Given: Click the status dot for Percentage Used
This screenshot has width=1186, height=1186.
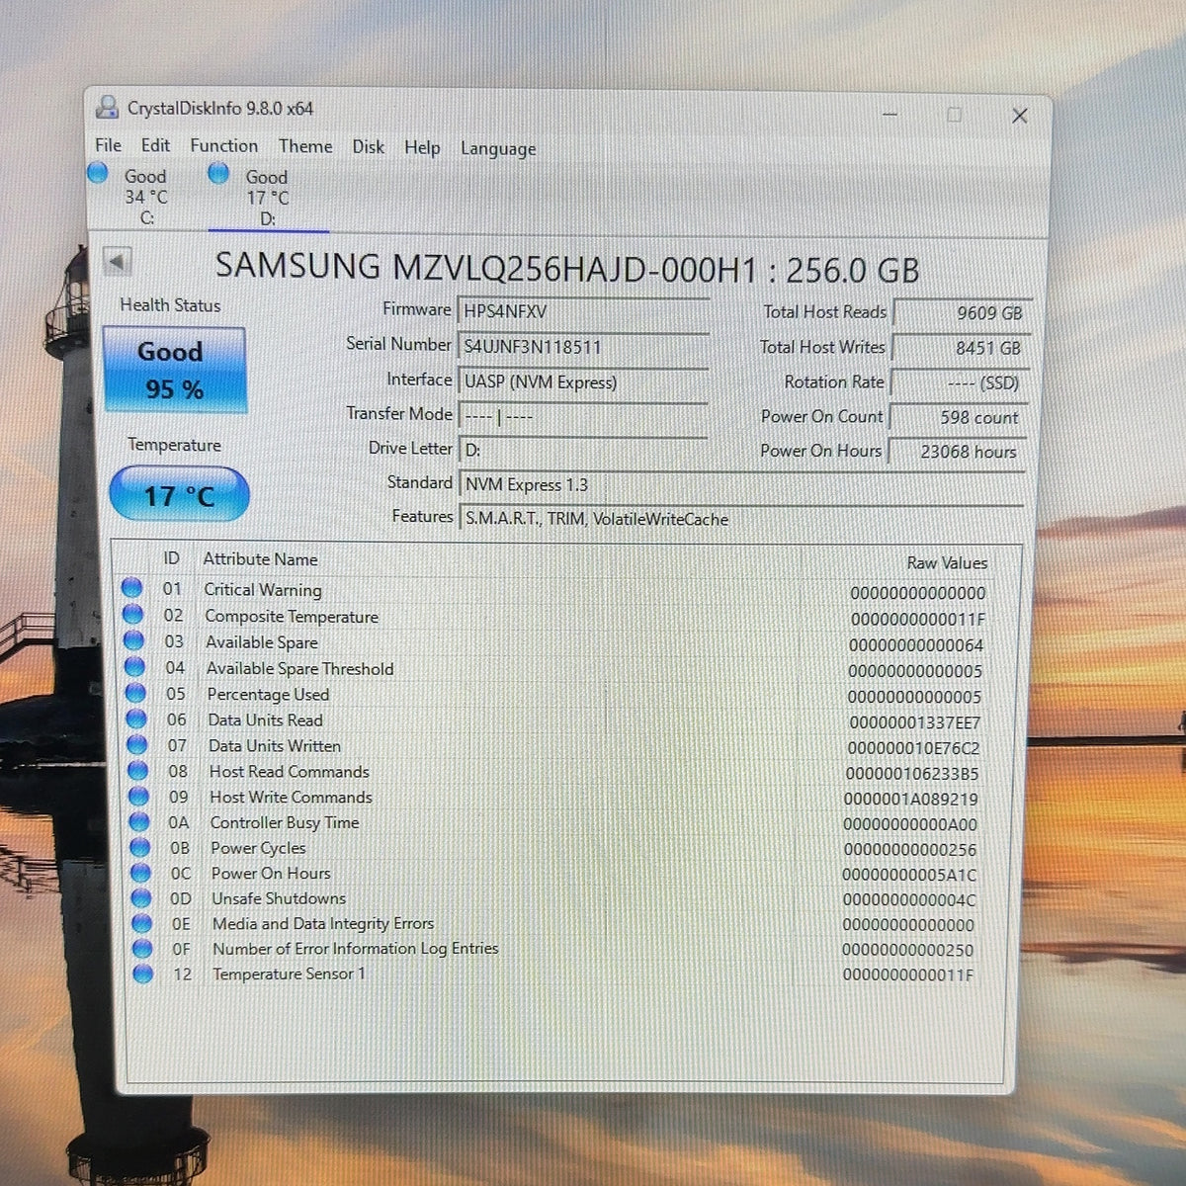Looking at the screenshot, I should 135,693.
